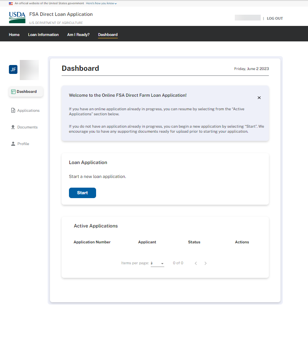
Task: Go to previous page of Active Applications
Action: pos(196,263)
